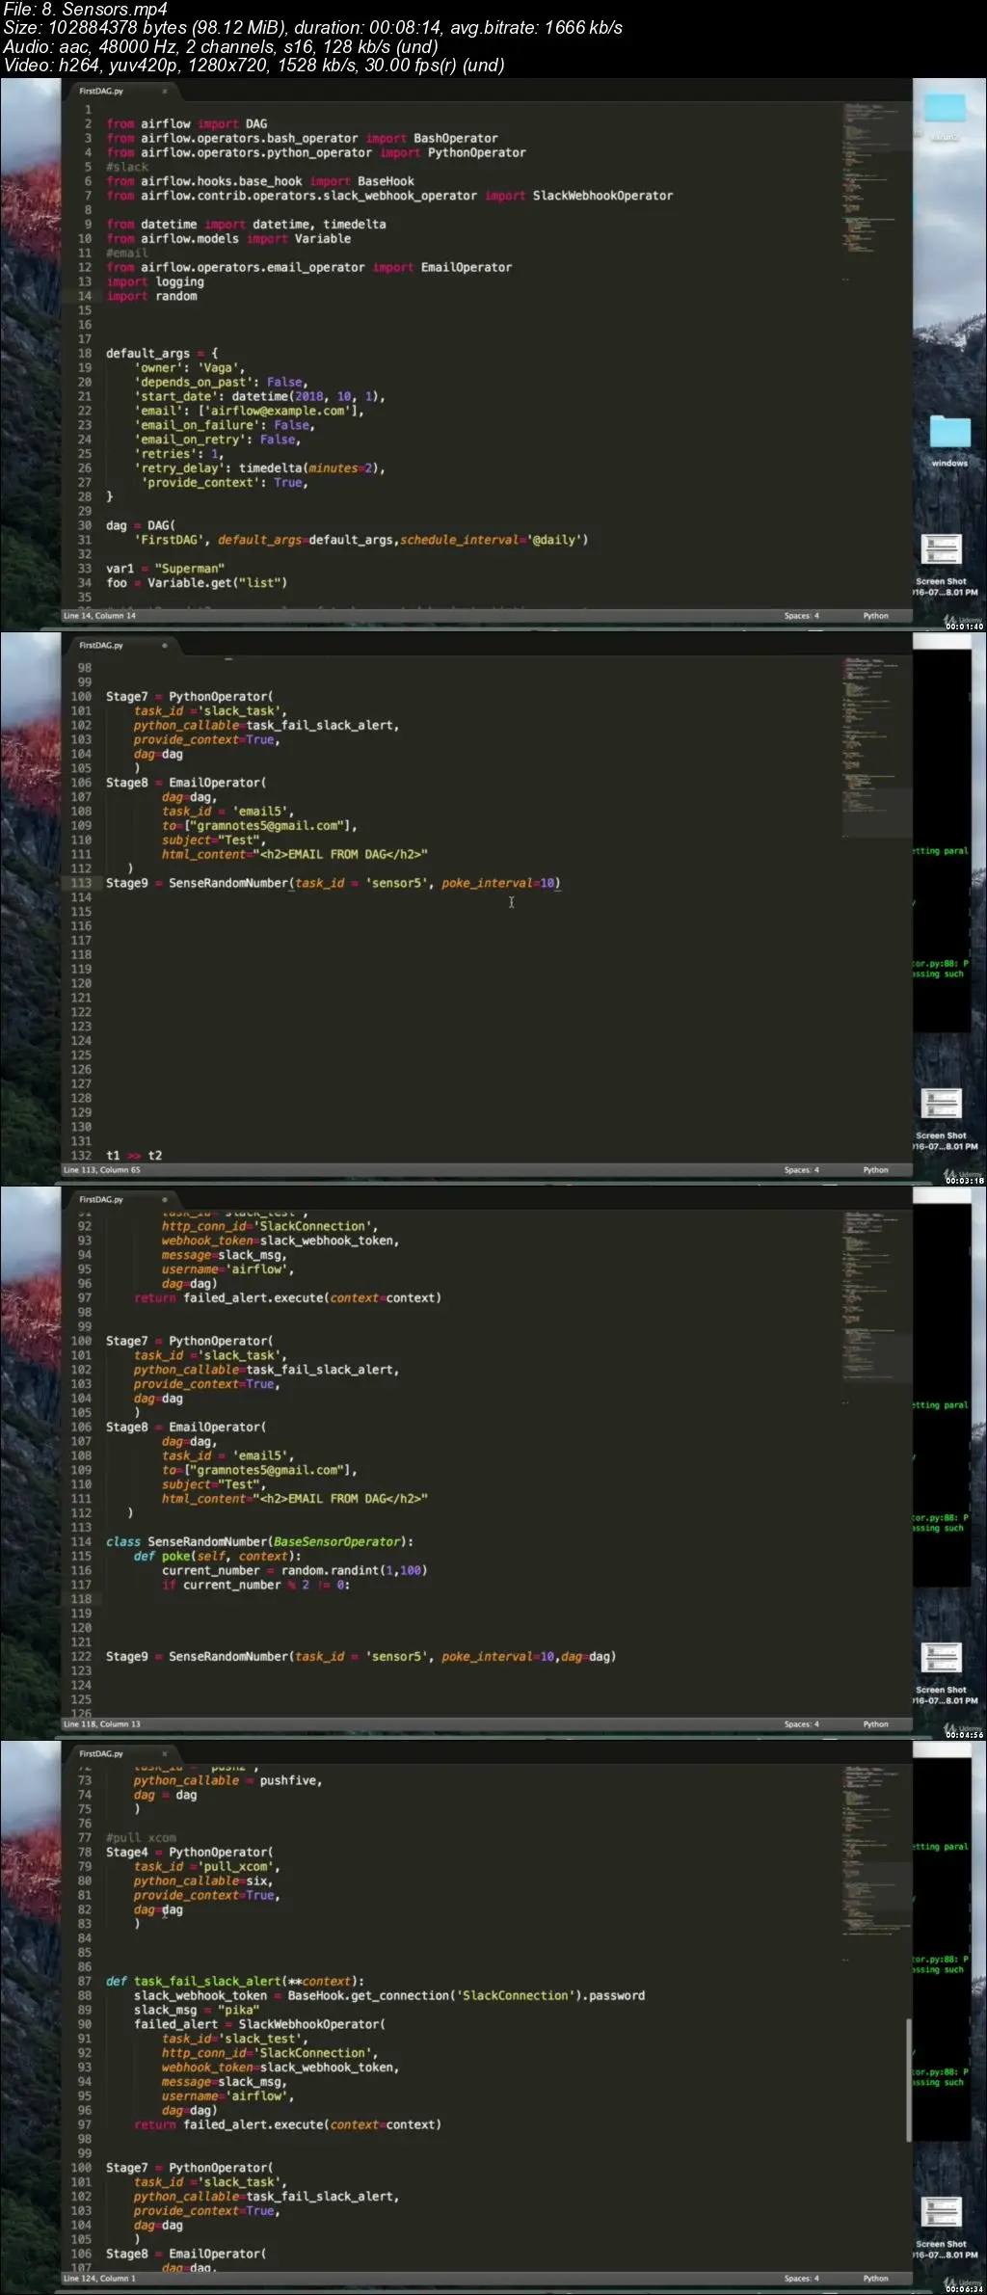Open the Screen Shot thumbnail in the 00:03:18 frame

941,1104
